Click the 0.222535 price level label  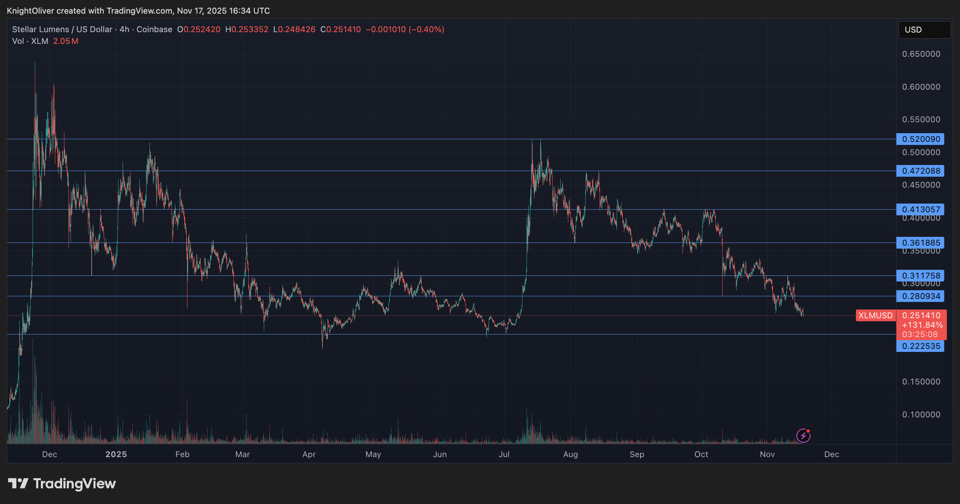coord(920,346)
